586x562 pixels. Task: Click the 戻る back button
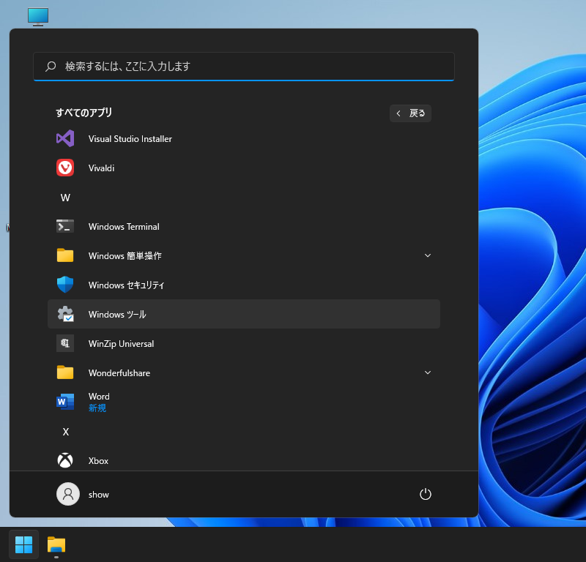coord(410,113)
